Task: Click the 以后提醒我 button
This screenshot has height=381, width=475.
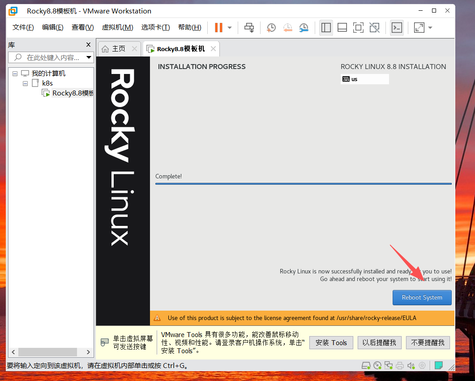Action: [x=379, y=343]
